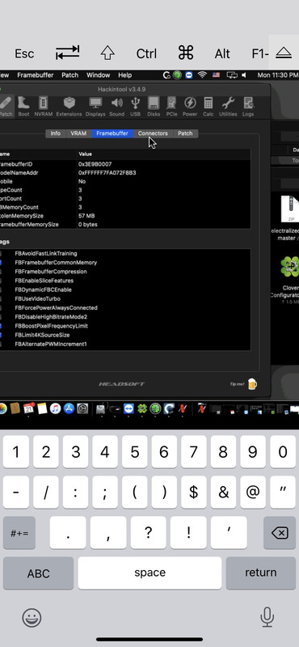
Task: Tap the @ symbol key
Action: click(253, 493)
